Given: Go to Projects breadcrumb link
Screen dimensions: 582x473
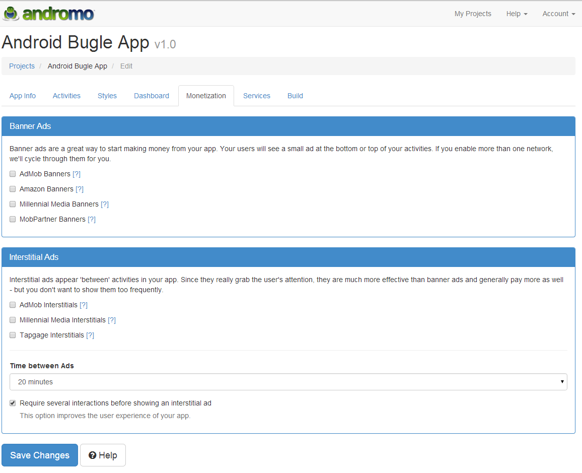Looking at the screenshot, I should (22, 66).
